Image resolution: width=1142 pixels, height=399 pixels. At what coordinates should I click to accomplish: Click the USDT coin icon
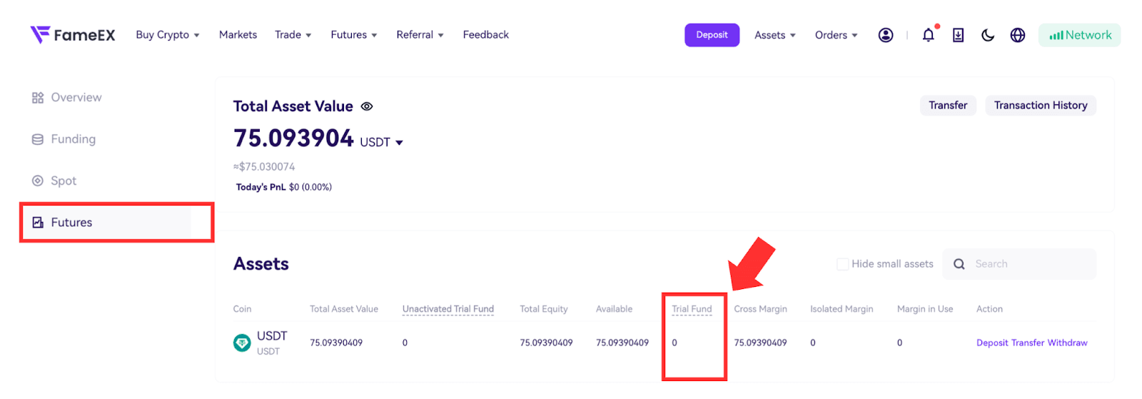242,343
